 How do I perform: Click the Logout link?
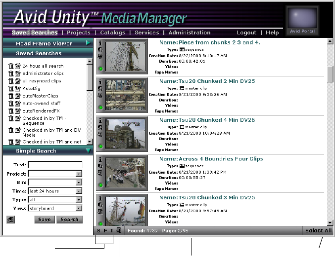coord(246,33)
